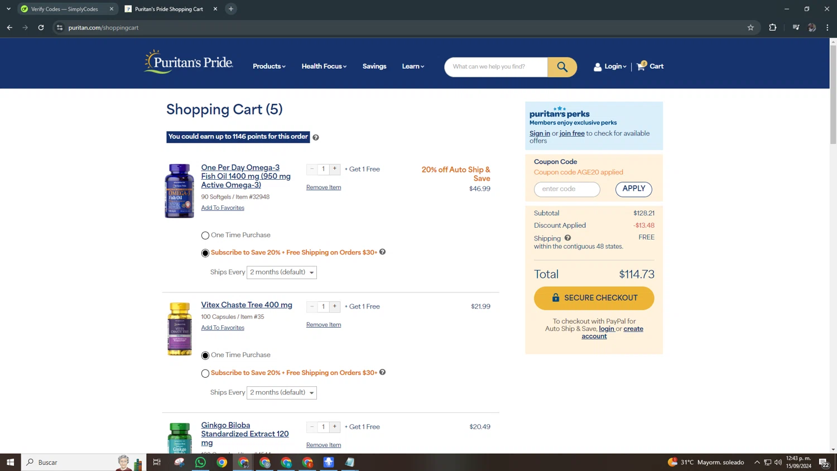
Task: Click the browser address bar URL
Action: coord(104,27)
